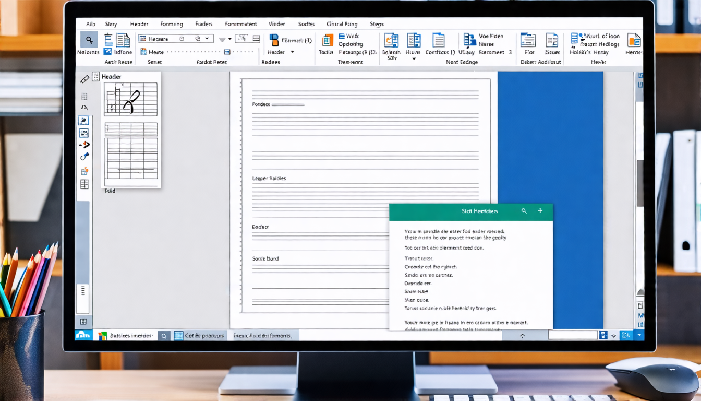The height and width of the screenshot is (401, 701).
Task: Toggle the checkbox next to lidfone
Action: coord(107,52)
